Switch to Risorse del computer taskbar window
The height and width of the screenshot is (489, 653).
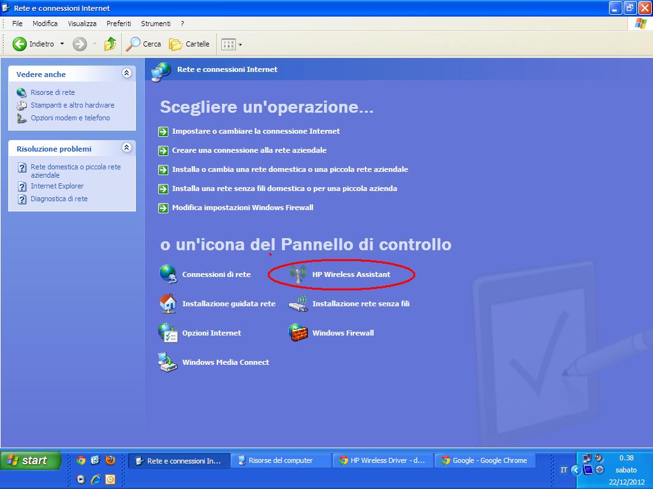281,461
